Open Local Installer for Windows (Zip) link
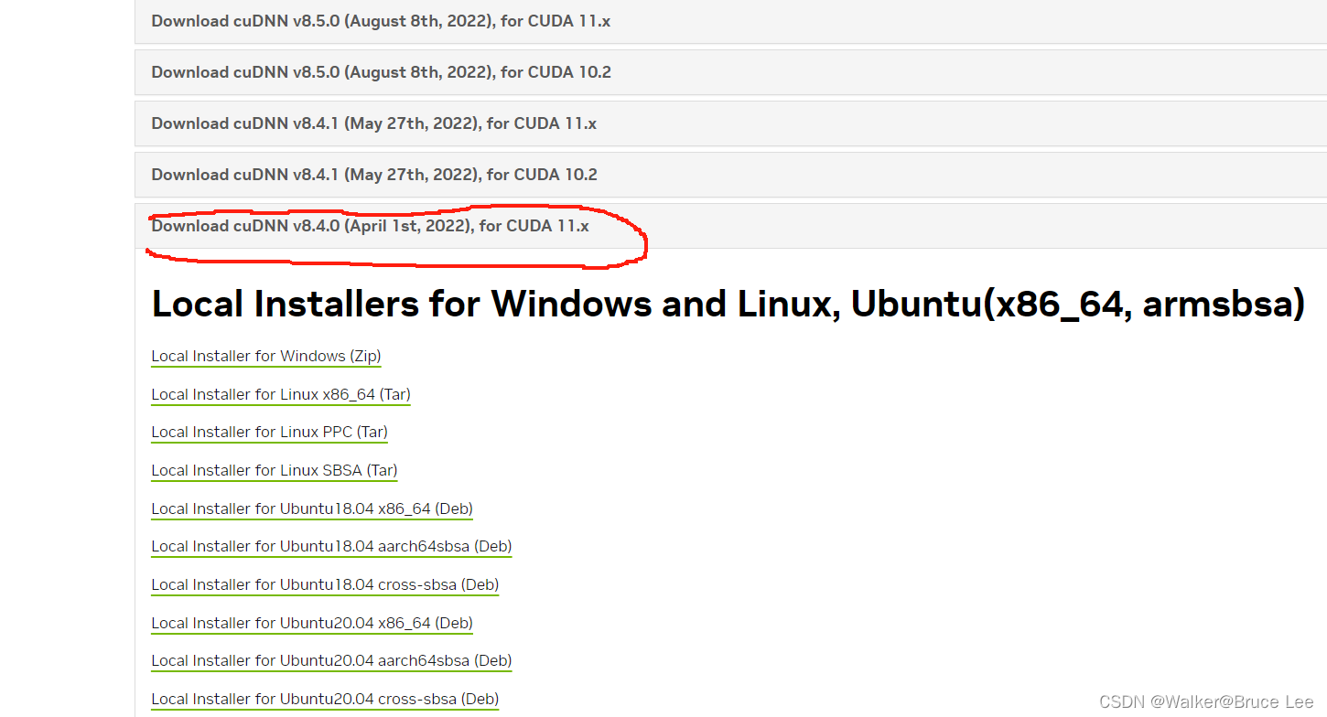The image size is (1327, 717). (265, 357)
